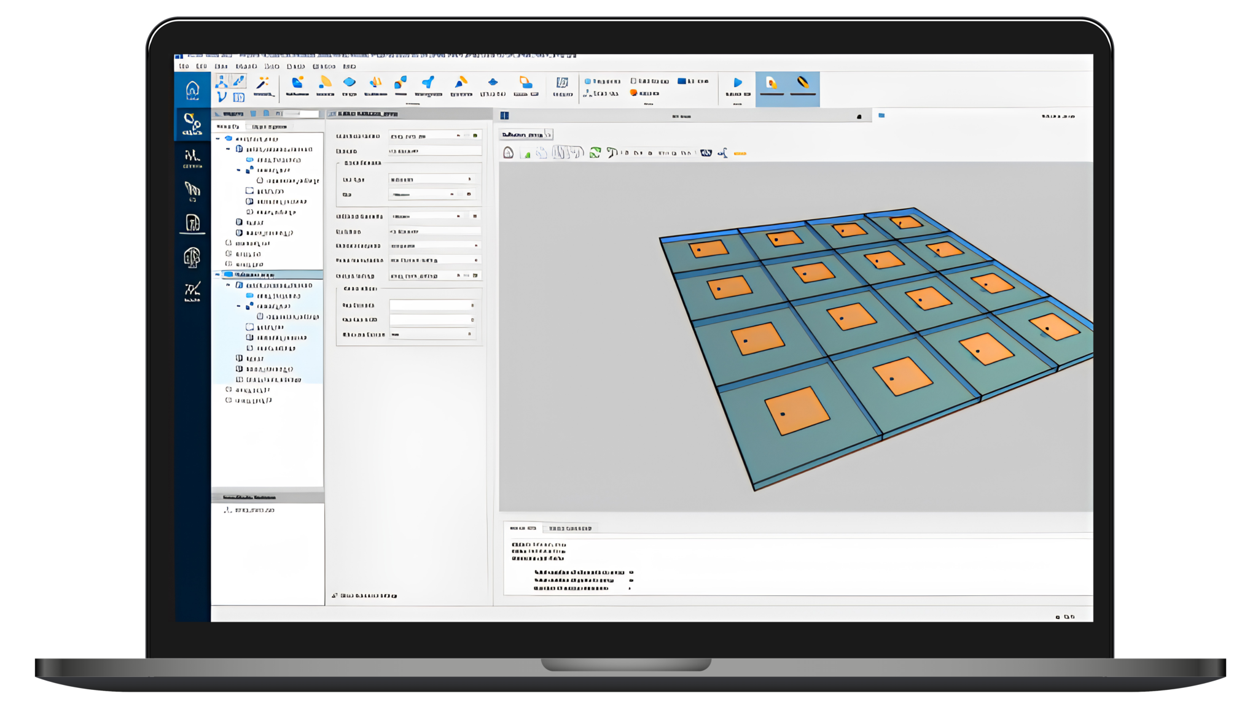
Task: Select the small blue saucer ribbon icon
Action: 493,82
